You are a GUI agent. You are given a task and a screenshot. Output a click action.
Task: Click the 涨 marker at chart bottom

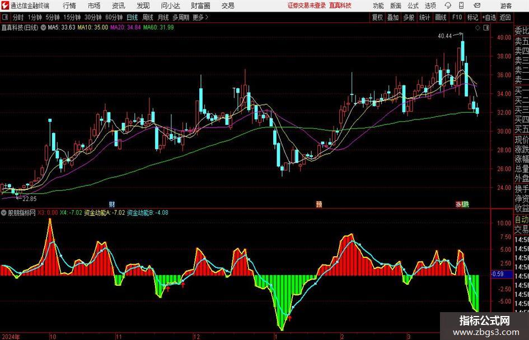[459, 204]
